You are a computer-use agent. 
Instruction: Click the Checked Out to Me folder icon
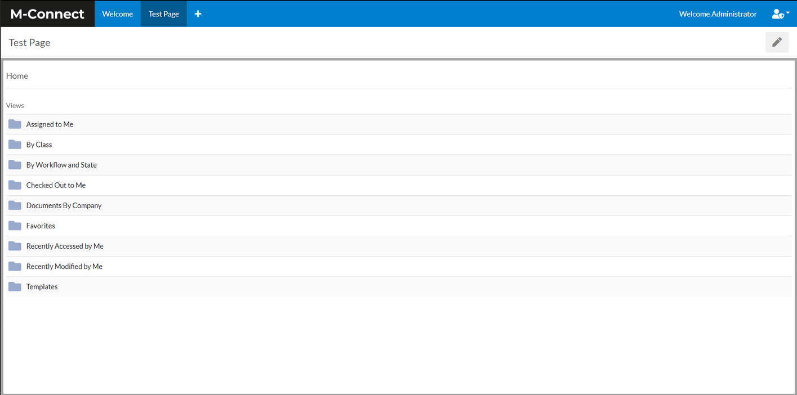coord(14,185)
